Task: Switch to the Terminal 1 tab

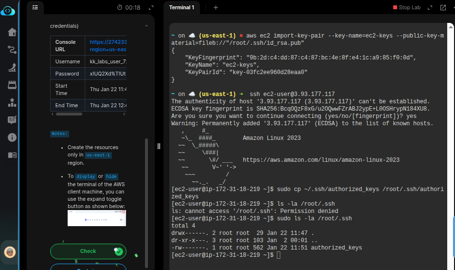Action: (x=182, y=7)
